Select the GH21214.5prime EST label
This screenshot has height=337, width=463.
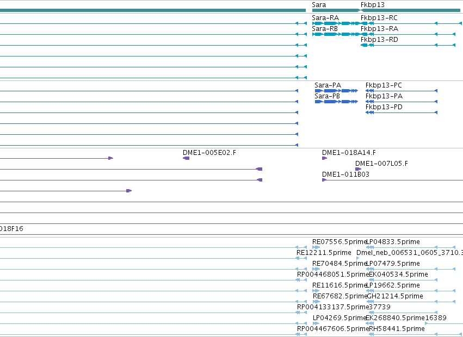point(395,296)
